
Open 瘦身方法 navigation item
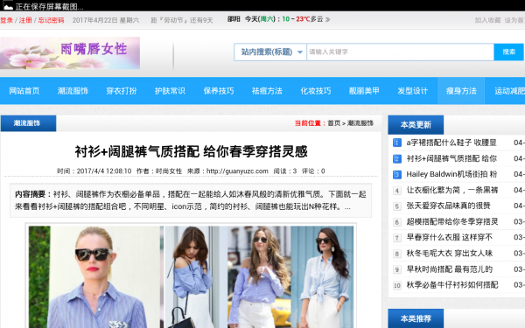tap(461, 91)
